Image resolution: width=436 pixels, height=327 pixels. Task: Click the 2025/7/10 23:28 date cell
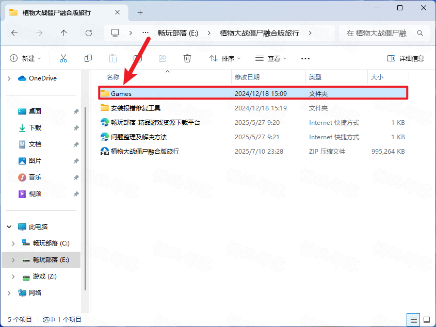point(259,151)
